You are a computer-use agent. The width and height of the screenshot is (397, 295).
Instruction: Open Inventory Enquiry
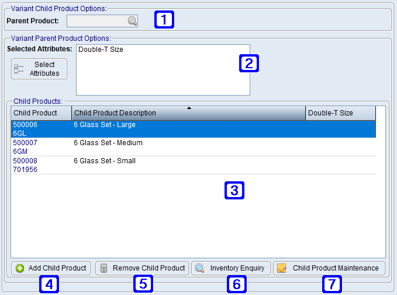click(231, 268)
